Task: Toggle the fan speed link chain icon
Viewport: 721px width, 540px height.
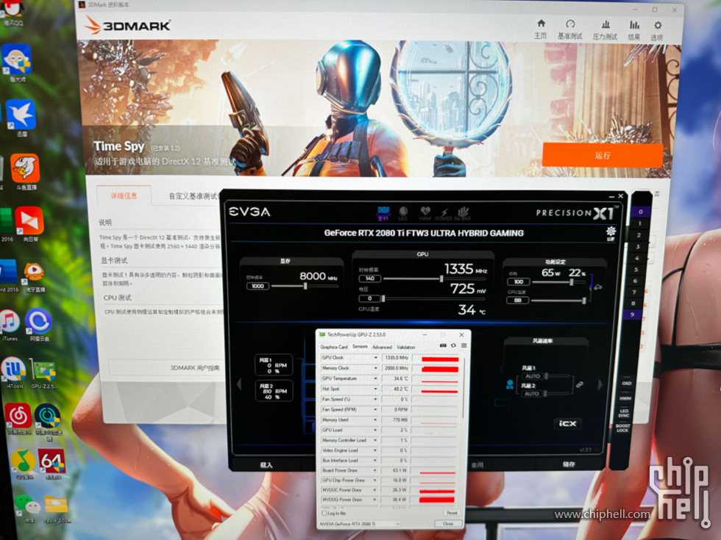Action: click(580, 384)
